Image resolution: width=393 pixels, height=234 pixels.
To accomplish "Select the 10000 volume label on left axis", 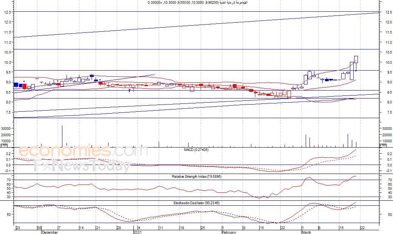I will tap(6, 141).
